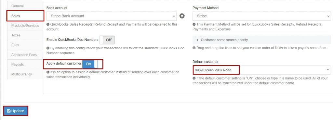
Task: Click the info icon under Payment Method
Action: [x=194, y=24]
